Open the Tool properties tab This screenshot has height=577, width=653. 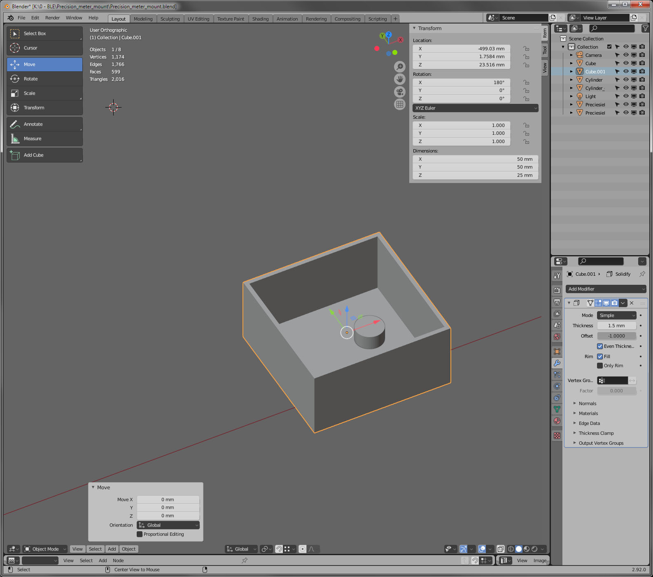(x=557, y=275)
